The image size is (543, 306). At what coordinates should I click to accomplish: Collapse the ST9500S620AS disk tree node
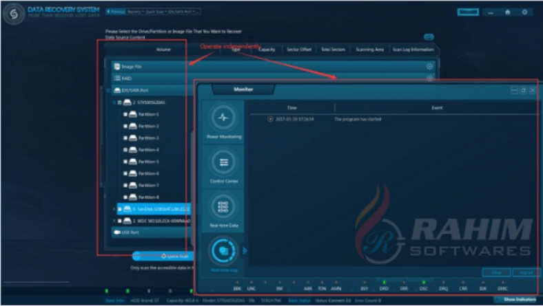[x=114, y=102]
